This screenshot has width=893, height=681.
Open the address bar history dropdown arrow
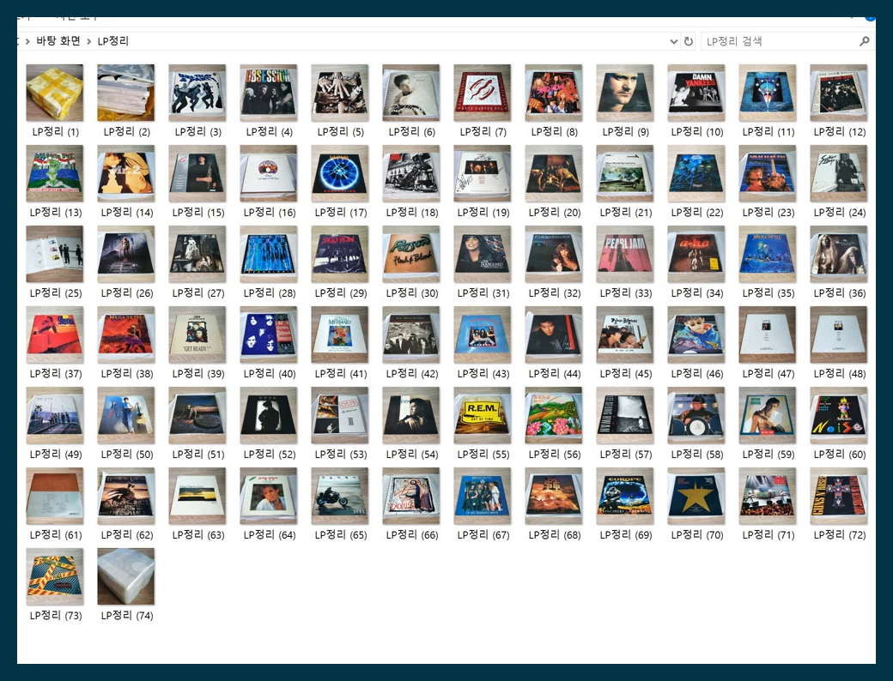tap(674, 41)
